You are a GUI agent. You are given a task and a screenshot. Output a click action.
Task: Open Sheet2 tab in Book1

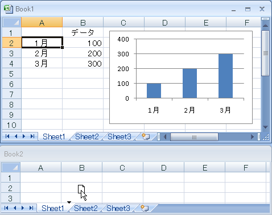point(87,137)
